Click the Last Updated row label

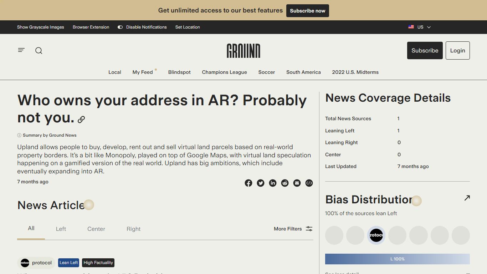pyautogui.click(x=341, y=166)
